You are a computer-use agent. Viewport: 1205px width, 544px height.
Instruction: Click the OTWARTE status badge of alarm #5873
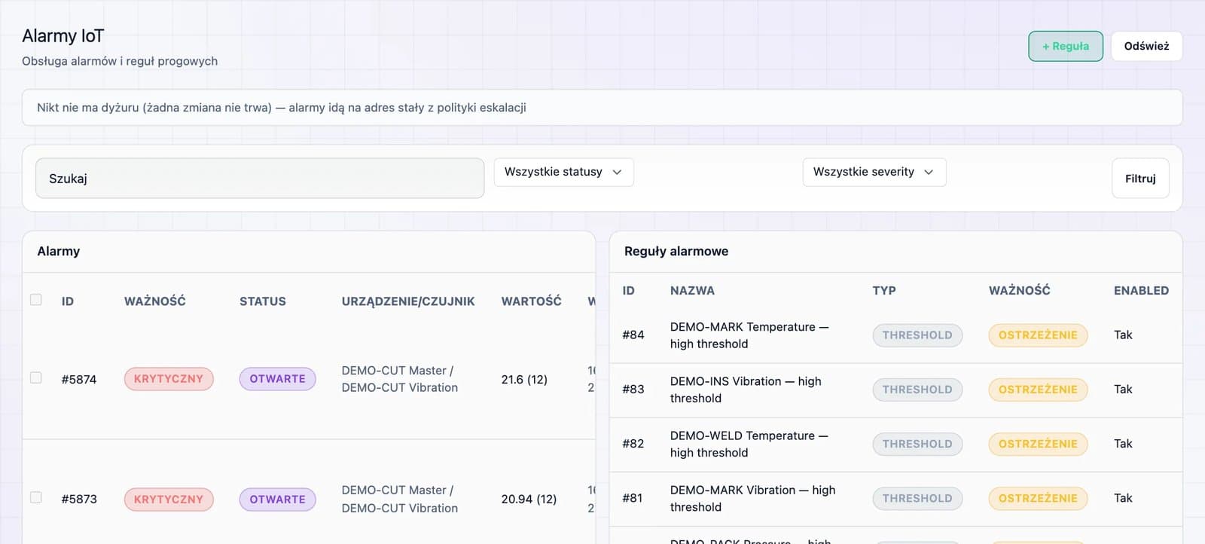coord(277,499)
